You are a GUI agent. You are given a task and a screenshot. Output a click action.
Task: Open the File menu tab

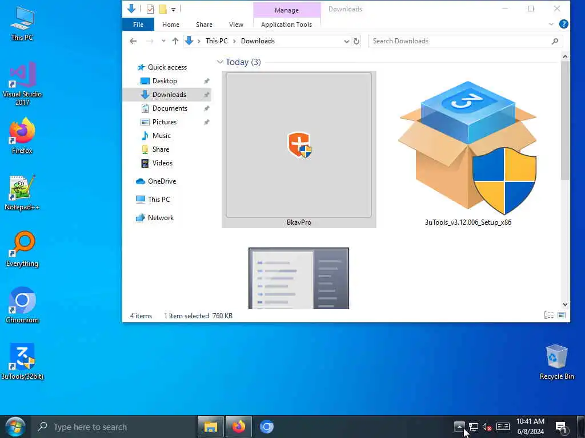(138, 25)
